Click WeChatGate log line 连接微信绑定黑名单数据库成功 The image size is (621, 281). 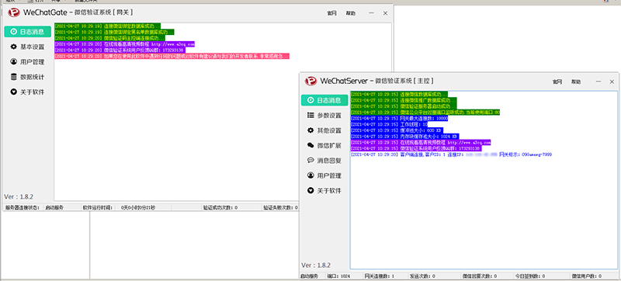[x=114, y=32]
